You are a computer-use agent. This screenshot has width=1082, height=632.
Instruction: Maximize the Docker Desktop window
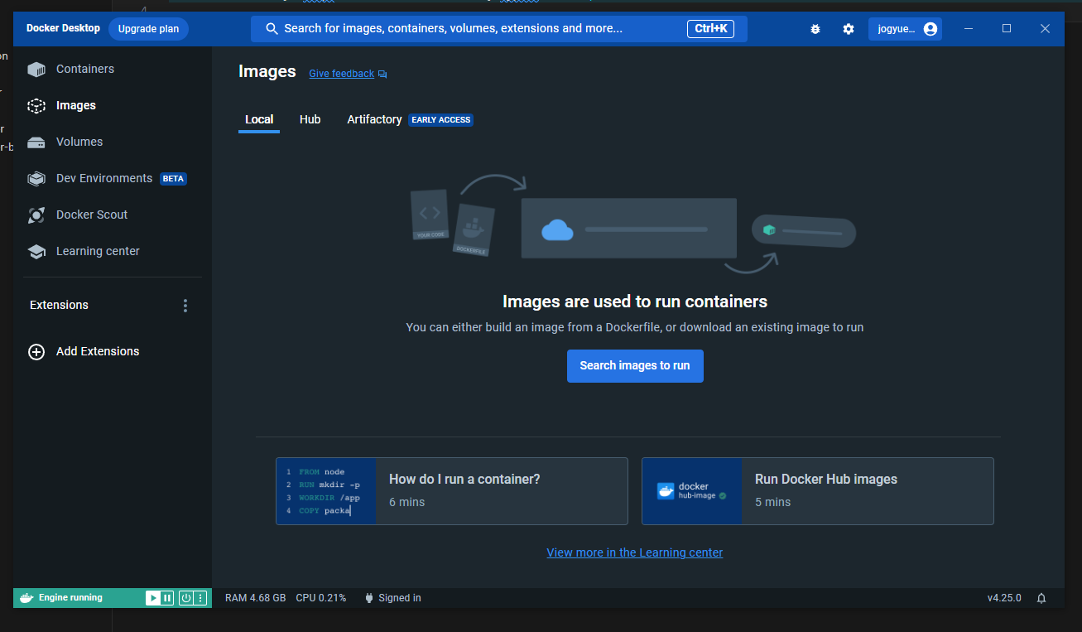[1007, 29]
